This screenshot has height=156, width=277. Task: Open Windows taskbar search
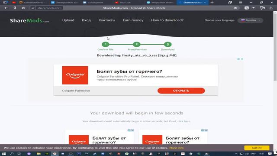point(12,154)
